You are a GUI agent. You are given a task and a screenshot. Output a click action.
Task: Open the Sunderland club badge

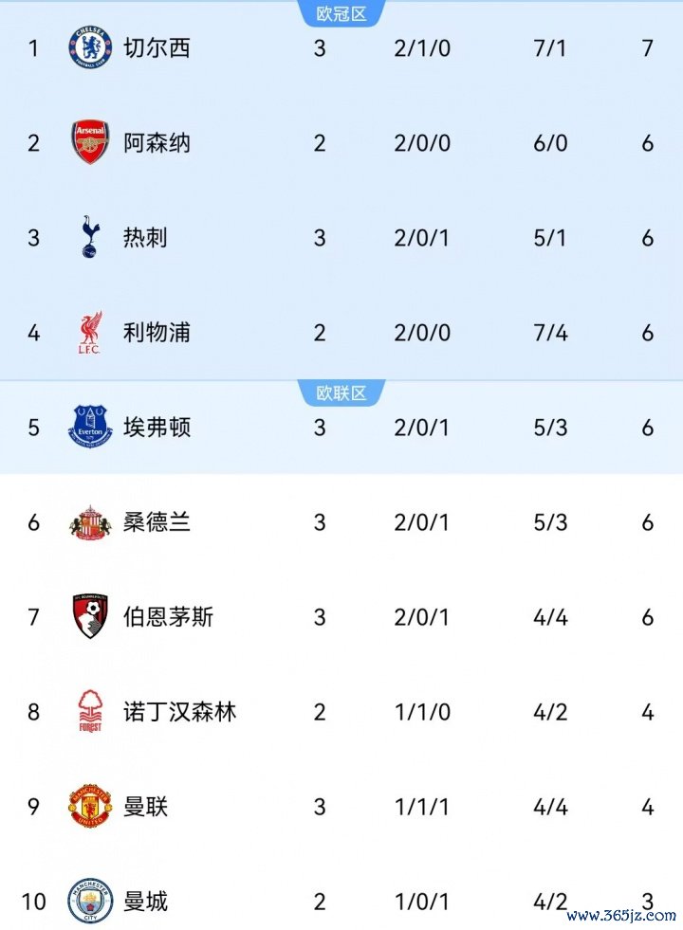(90, 522)
